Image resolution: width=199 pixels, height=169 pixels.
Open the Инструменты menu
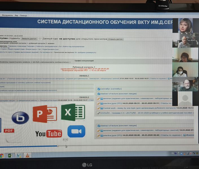click(x=7, y=15)
